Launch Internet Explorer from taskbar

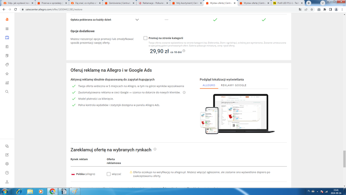click(x=19, y=192)
